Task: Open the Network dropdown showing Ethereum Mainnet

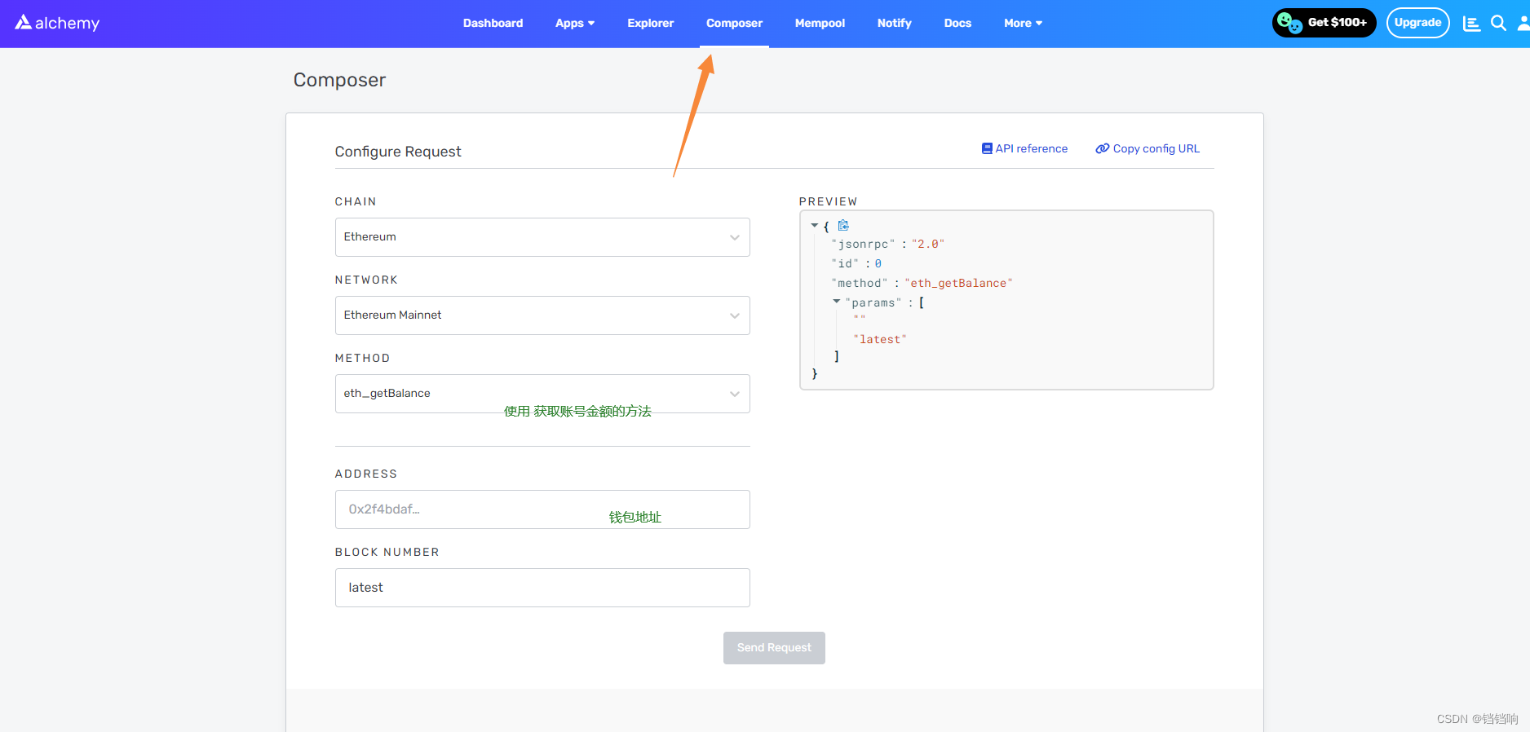Action: pos(542,315)
